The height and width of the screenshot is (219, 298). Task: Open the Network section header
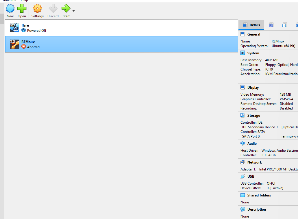pos(254,162)
